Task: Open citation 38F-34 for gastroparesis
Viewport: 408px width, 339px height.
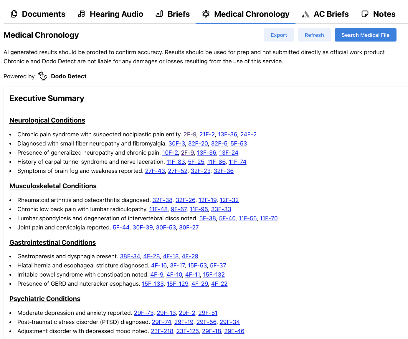Action: [x=130, y=256]
